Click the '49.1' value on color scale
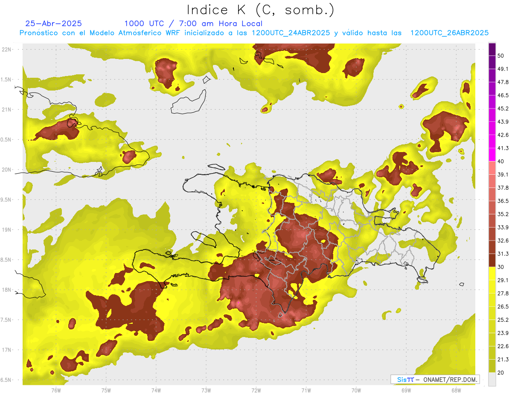Viewport: 512px width, 396px height. click(503, 69)
